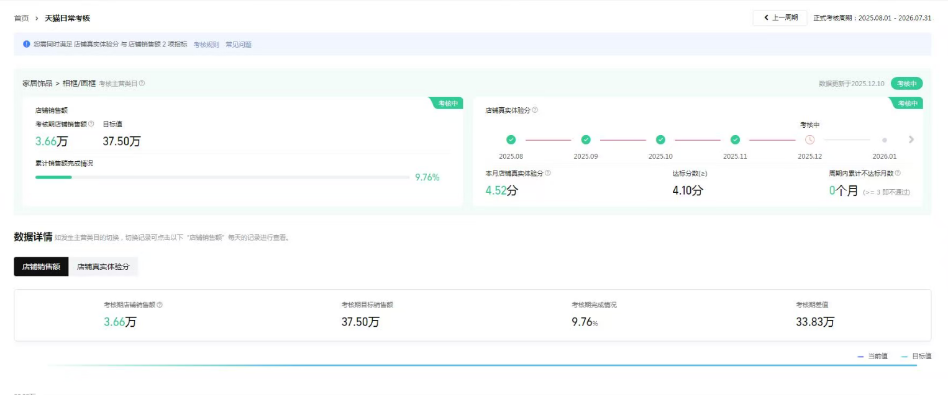Click the 累计销售额完成情况 progress bar
The image size is (948, 395).
click(x=222, y=177)
